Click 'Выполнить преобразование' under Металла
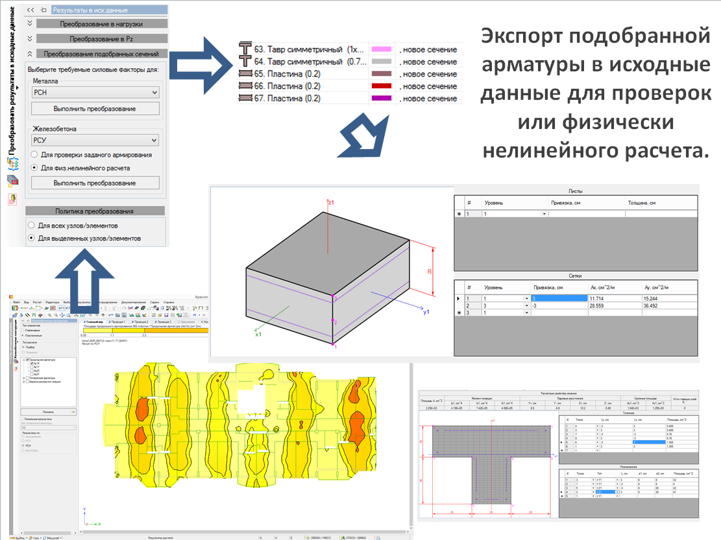 [x=95, y=109]
